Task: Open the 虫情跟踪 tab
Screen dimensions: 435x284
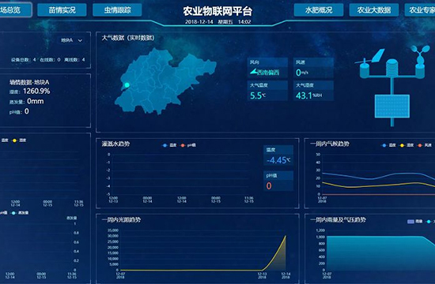Action: point(117,10)
